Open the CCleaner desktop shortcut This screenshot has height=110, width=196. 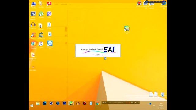(33, 35)
